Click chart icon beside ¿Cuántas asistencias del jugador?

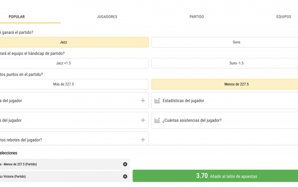tap(157, 120)
